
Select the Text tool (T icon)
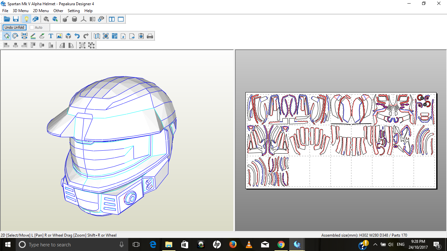pyautogui.click(x=51, y=36)
